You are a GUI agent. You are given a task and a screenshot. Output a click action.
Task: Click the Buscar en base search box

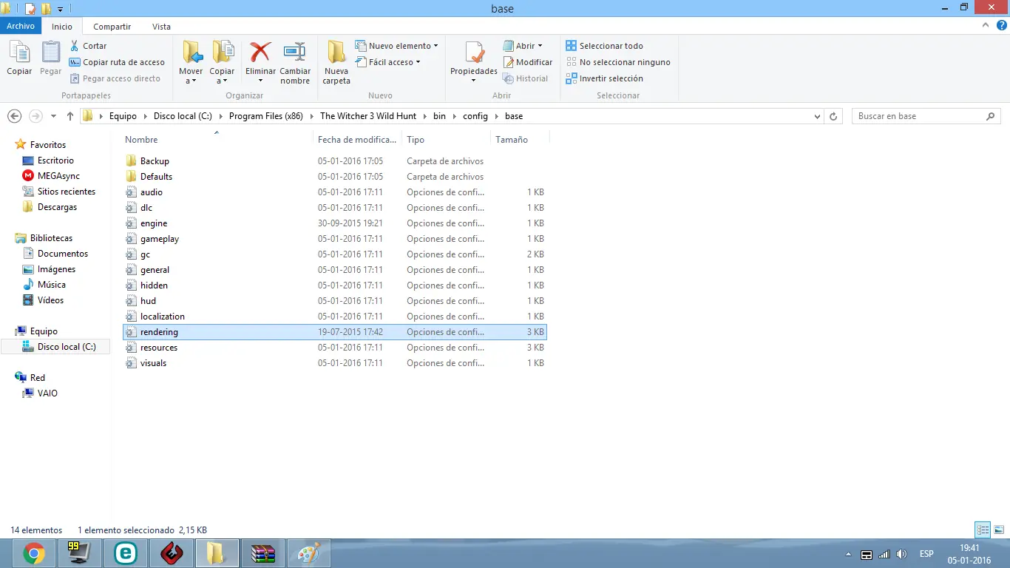tap(927, 116)
